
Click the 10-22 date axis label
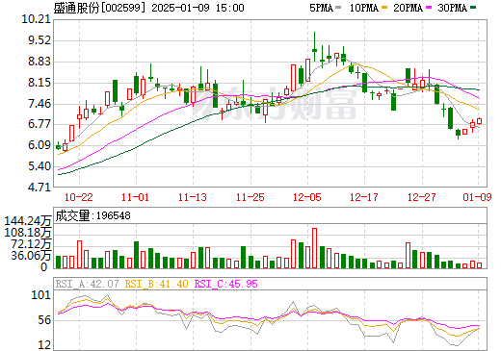79,197
